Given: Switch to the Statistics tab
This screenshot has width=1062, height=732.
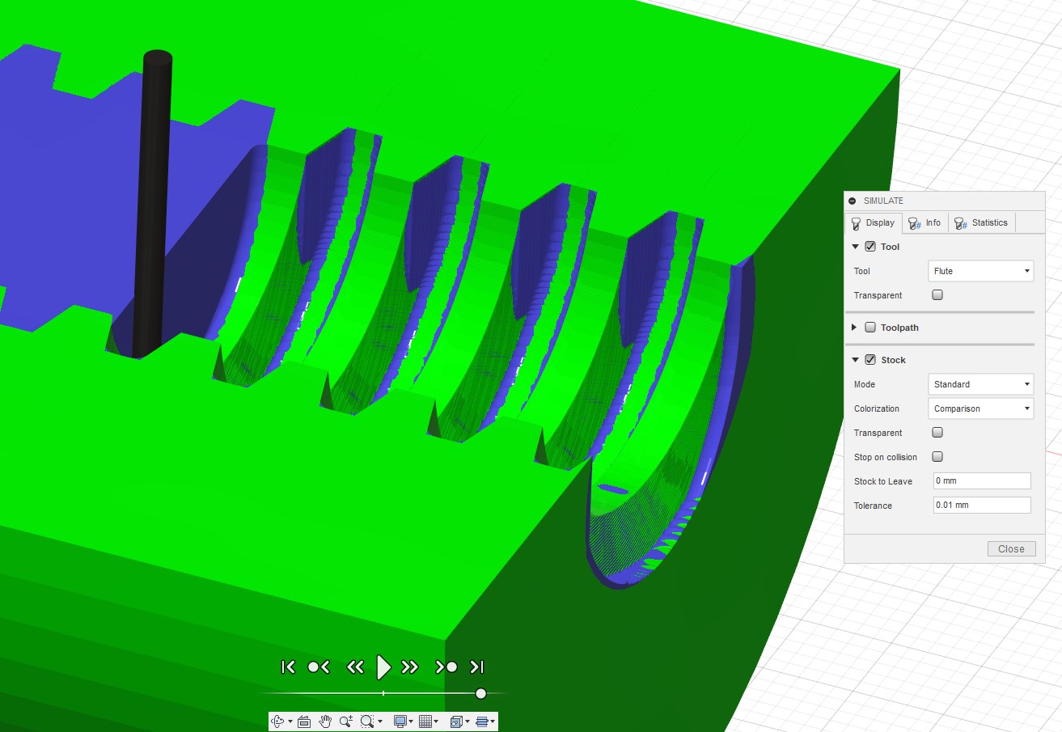Looking at the screenshot, I should point(981,223).
